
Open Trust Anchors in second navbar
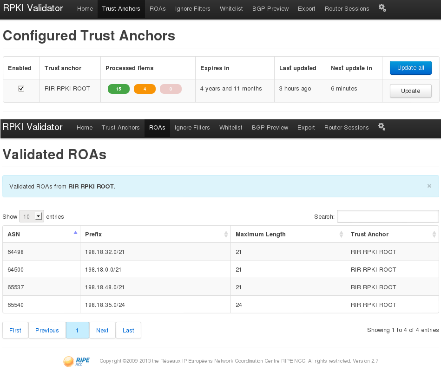click(x=120, y=128)
